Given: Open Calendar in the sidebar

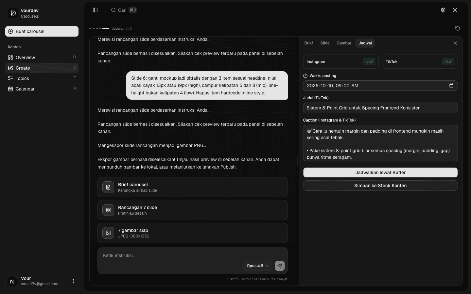Looking at the screenshot, I should pyautogui.click(x=42, y=89).
